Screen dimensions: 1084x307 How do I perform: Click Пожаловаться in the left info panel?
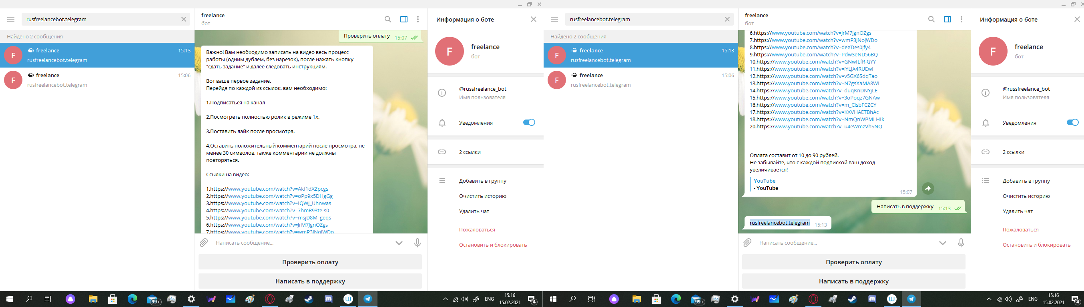477,230
